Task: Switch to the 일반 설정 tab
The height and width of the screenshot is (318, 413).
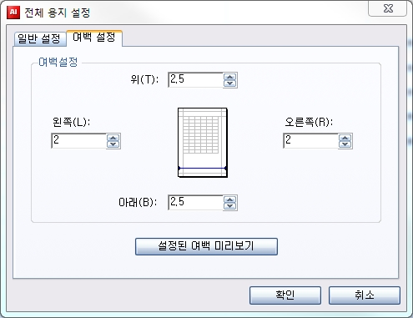Action: point(39,38)
